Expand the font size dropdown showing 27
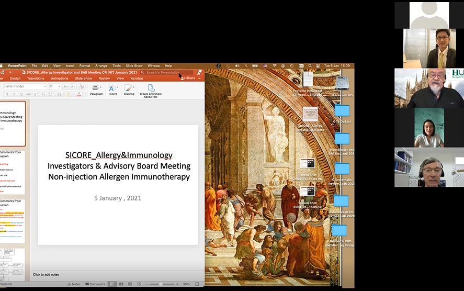The image size is (464, 291). [x=60, y=86]
